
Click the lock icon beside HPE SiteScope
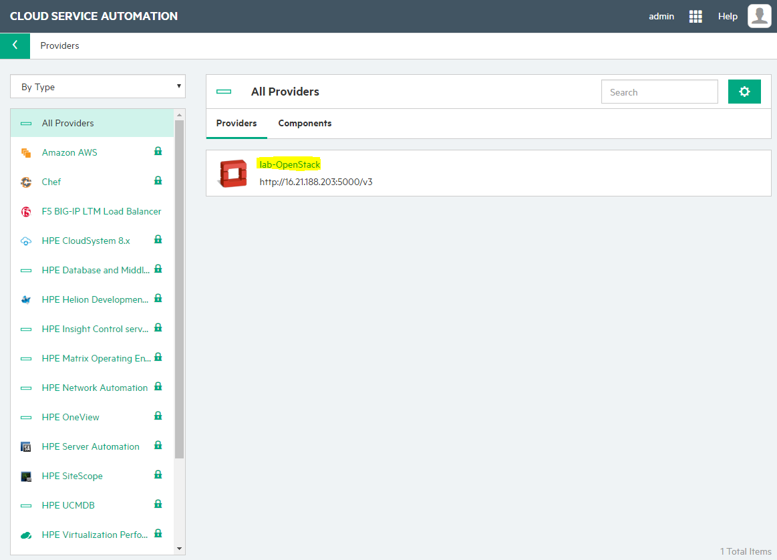coord(158,474)
